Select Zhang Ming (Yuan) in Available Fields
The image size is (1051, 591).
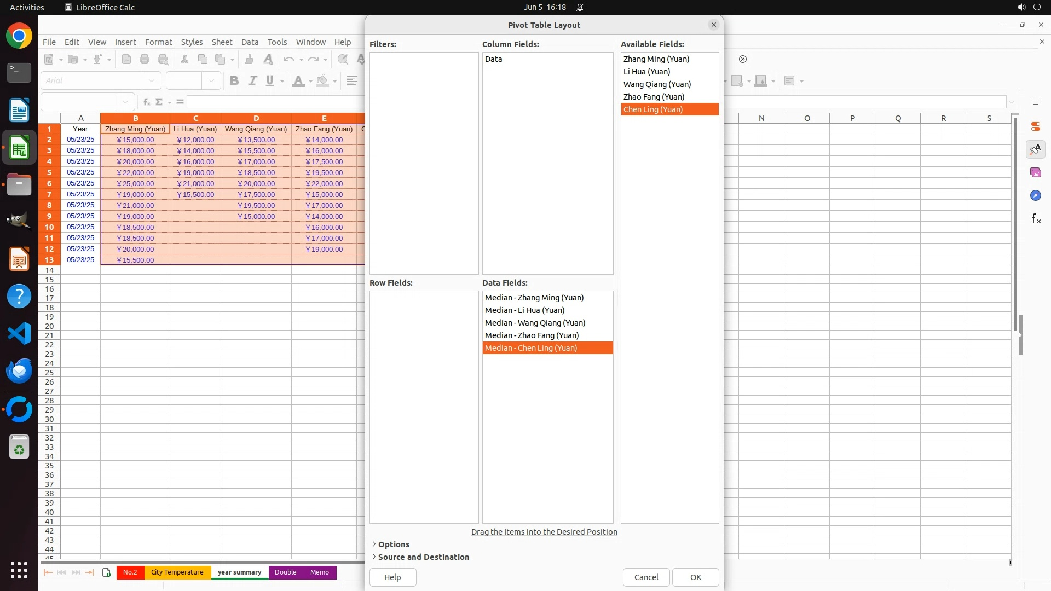pos(656,59)
